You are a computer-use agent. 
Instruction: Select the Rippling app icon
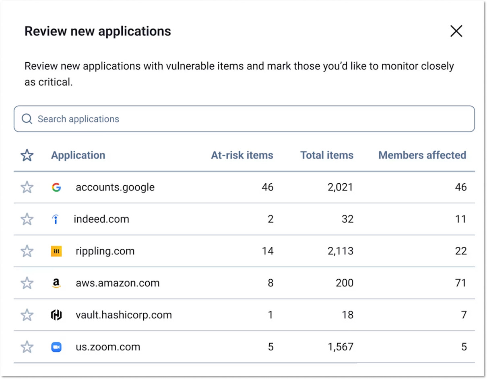click(x=56, y=251)
